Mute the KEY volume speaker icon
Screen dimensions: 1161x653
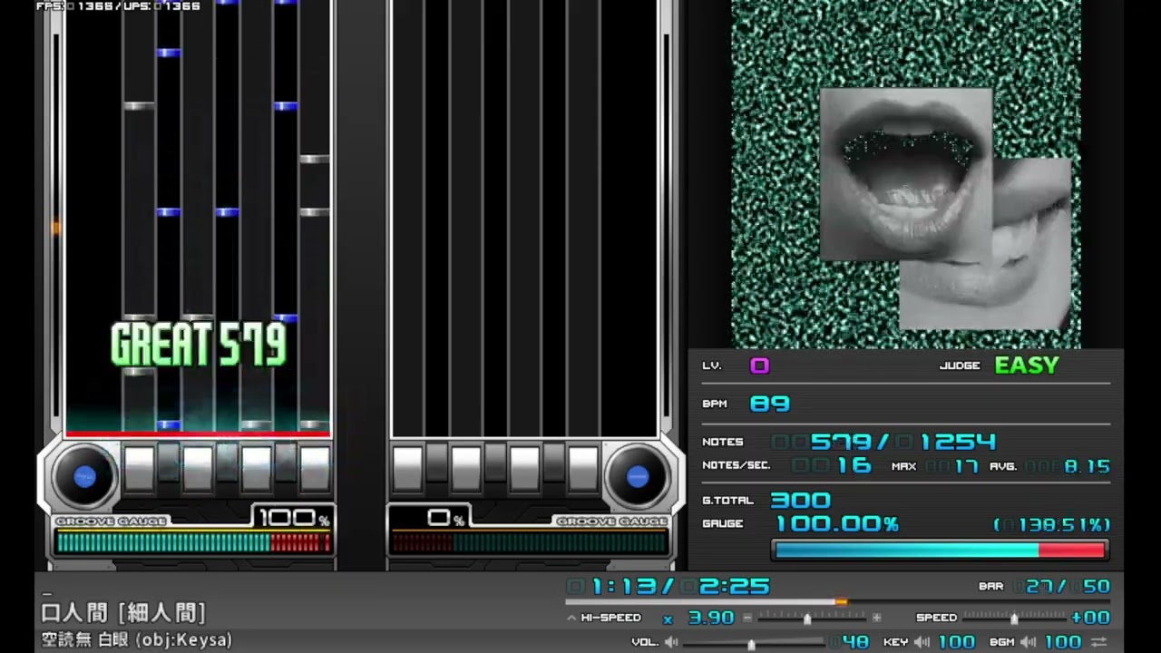[922, 642]
